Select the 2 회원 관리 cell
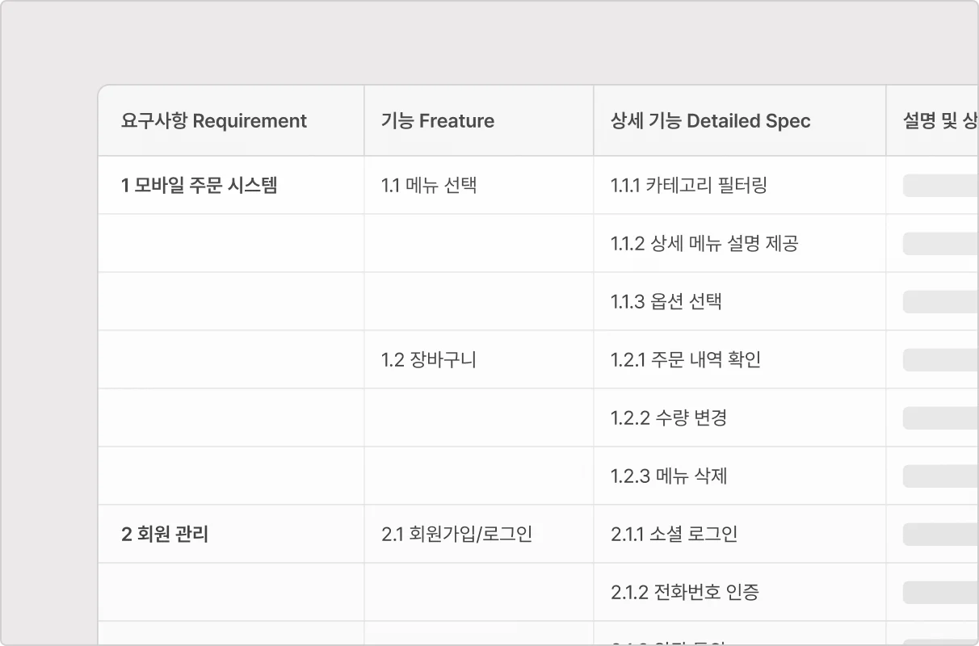This screenshot has width=979, height=646. tap(165, 535)
